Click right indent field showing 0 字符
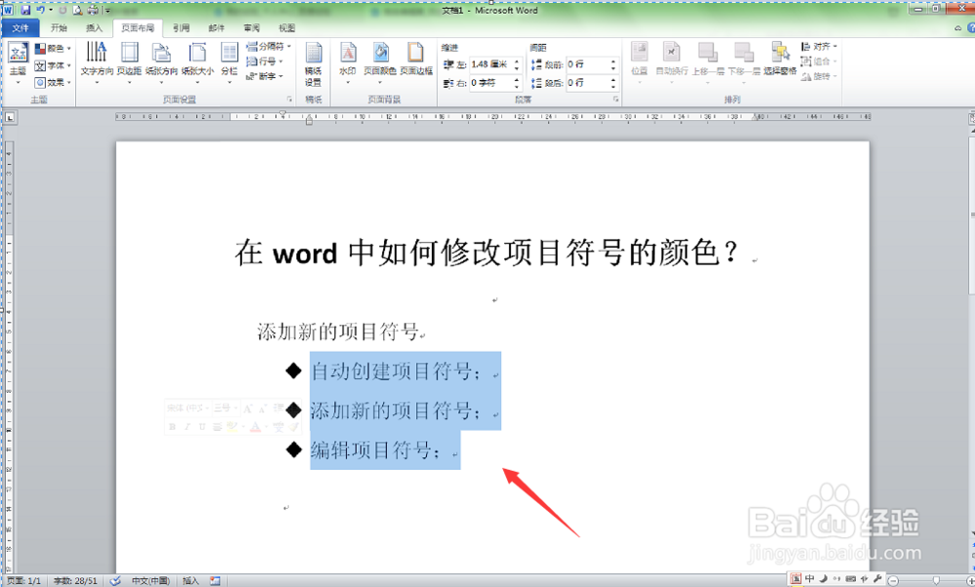This screenshot has height=587, width=975. coord(490,83)
